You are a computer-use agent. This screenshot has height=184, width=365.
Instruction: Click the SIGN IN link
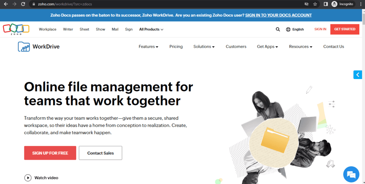320,29
